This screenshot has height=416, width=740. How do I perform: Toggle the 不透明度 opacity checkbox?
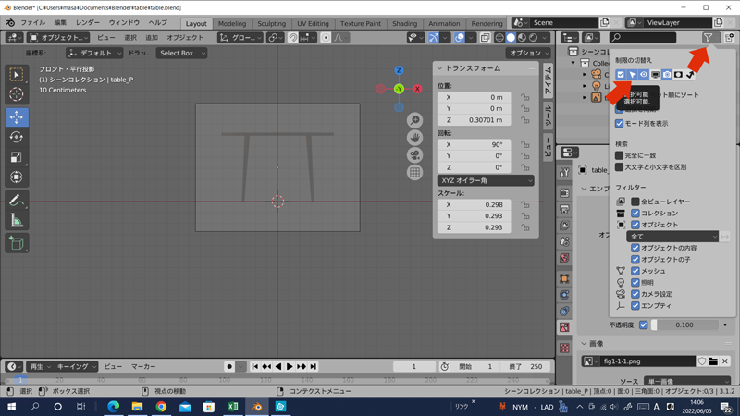(x=643, y=325)
